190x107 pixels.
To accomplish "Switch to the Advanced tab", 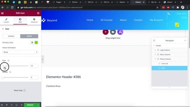I will 34,21.
